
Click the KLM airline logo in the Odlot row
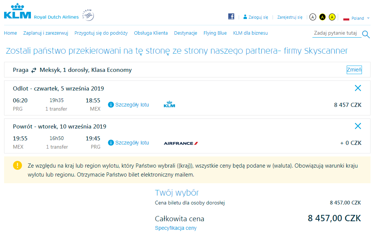tap(169, 104)
